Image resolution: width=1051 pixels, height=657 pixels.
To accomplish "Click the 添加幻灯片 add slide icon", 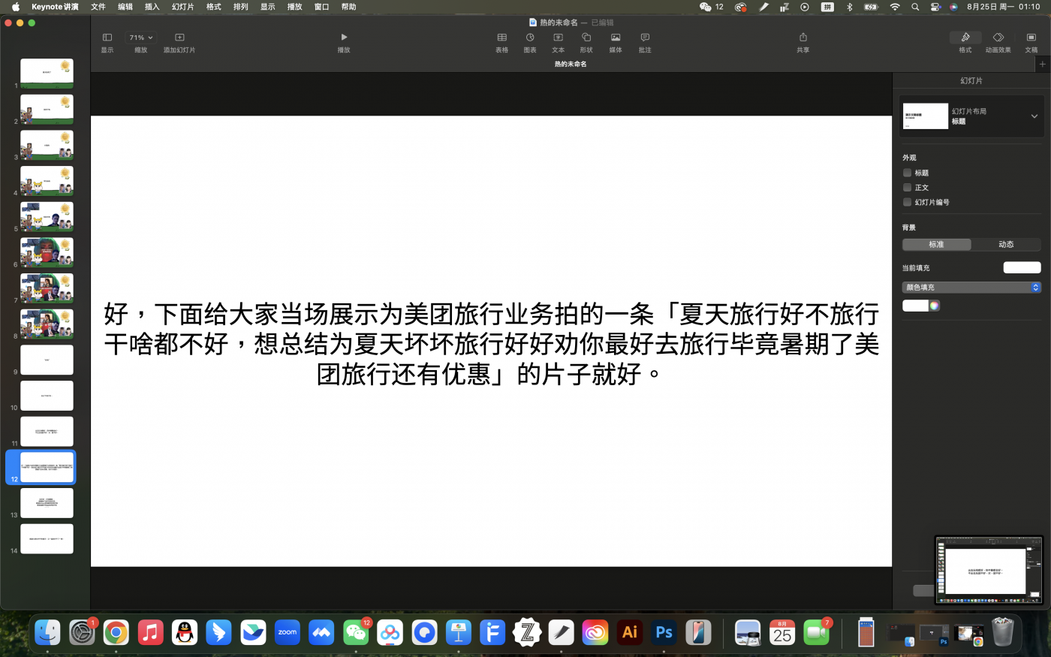I will pyautogui.click(x=179, y=38).
